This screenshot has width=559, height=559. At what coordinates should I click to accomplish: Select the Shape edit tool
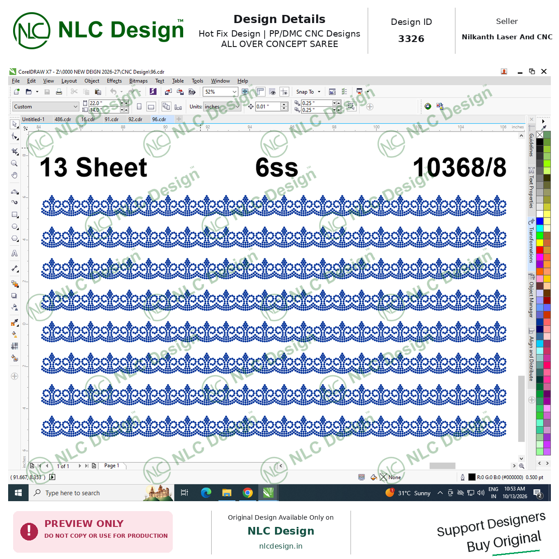(14, 136)
